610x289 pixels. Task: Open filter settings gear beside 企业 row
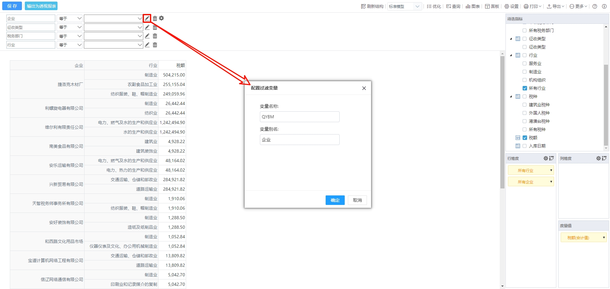click(x=161, y=18)
